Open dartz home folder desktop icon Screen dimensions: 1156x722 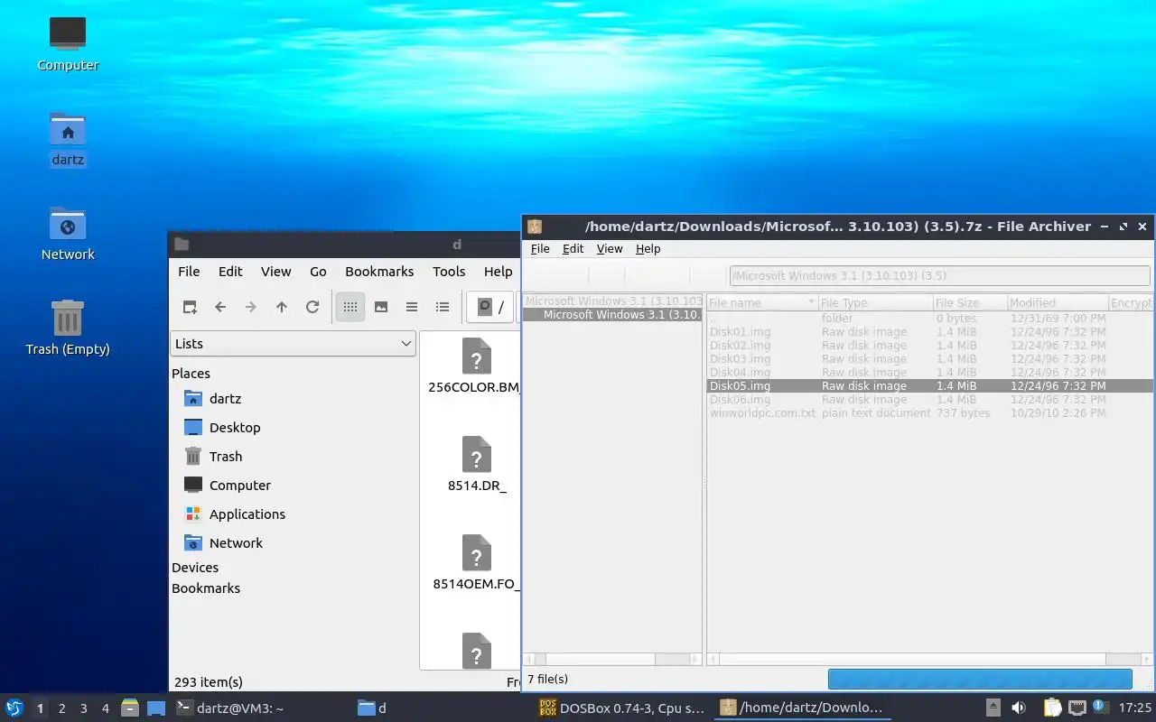tap(68, 139)
